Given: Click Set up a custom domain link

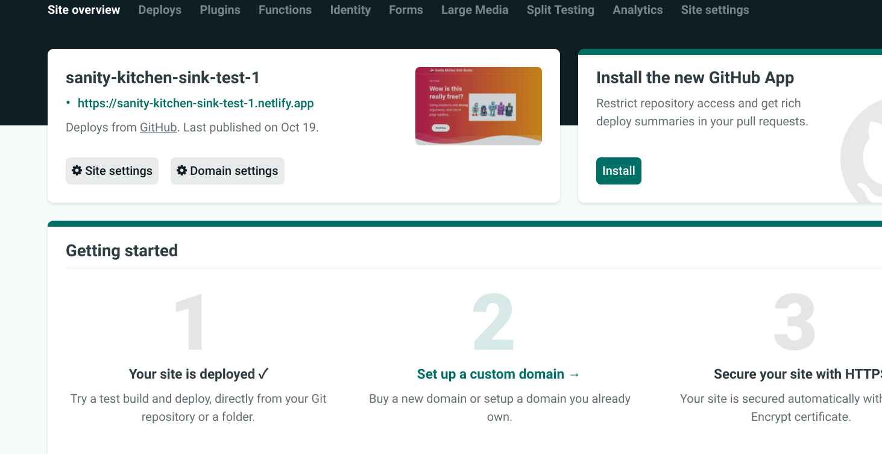Looking at the screenshot, I should tap(499, 374).
